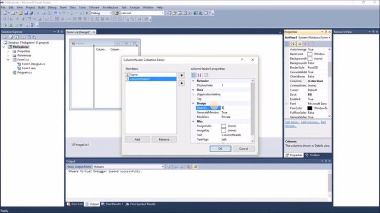Collapse the Design category in the Collection Editor
Screen dimensions: 380x213
pyautogui.click(x=194, y=104)
